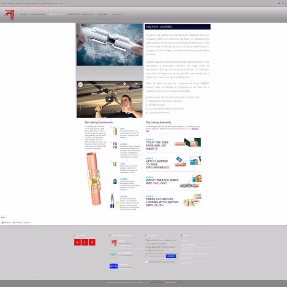The width and height of the screenshot is (287, 287).
Task: Click STEP 3 insert treated tubes illustration
Action: coord(190,181)
